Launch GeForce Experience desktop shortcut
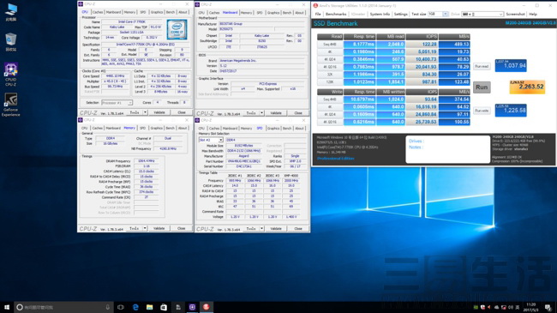This screenshot has height=313, width=557. tap(10, 105)
